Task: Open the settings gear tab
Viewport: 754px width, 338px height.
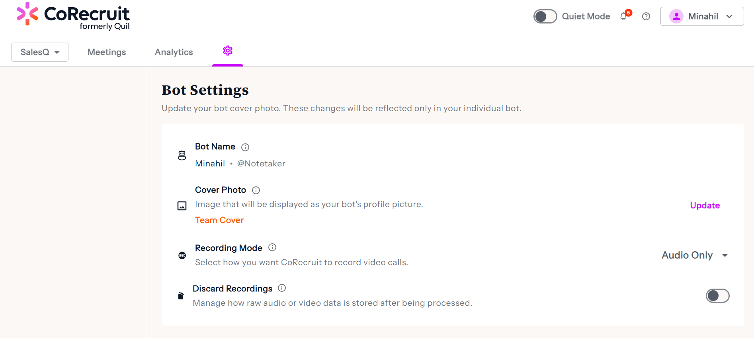Action: click(228, 51)
